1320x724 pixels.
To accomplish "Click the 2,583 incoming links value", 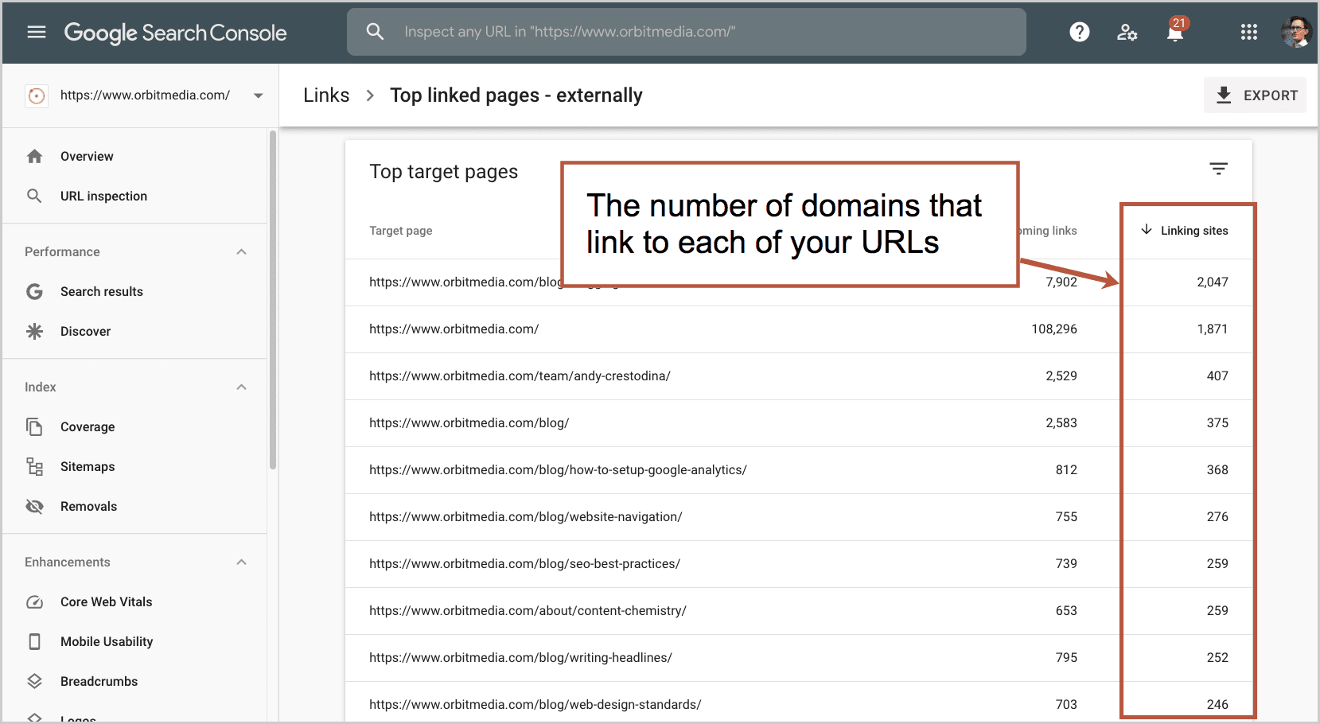I will pos(1061,423).
